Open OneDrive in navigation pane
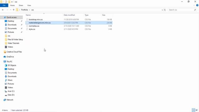The image size is (199, 112). tap(10, 57)
